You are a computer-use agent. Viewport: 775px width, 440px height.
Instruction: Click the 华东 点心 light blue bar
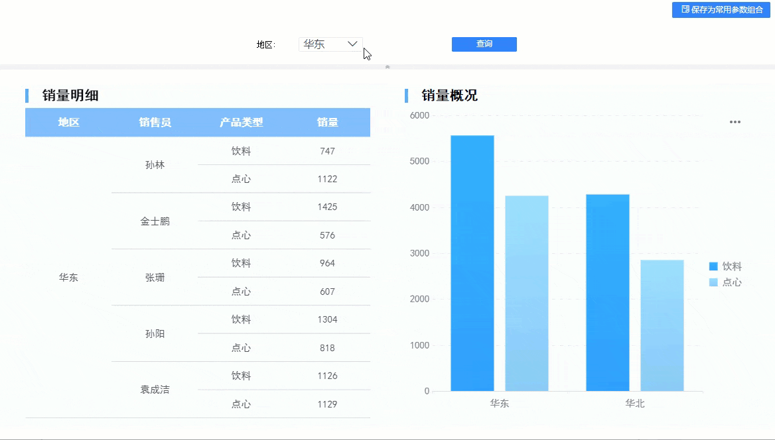coord(526,294)
